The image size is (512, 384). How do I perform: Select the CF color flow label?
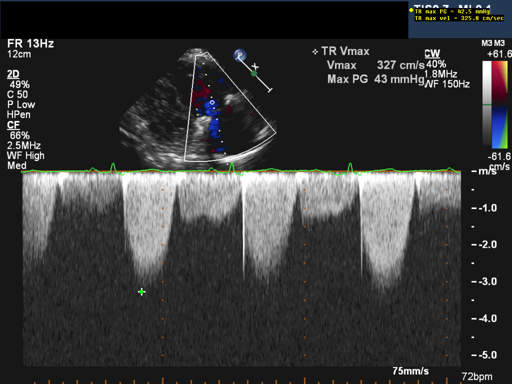click(x=13, y=125)
